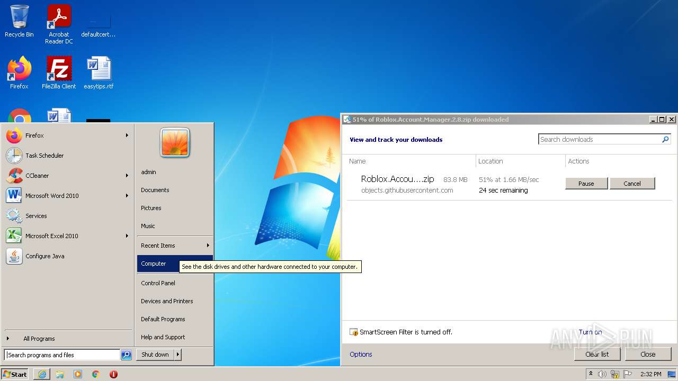
Task: Click the volume speaker tray icon
Action: pos(602,374)
